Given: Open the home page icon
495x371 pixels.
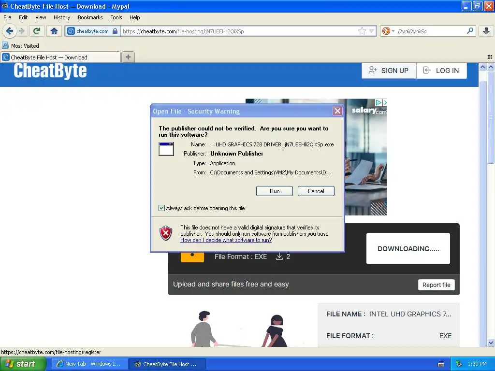Looking at the screenshot, I should pos(54,31).
